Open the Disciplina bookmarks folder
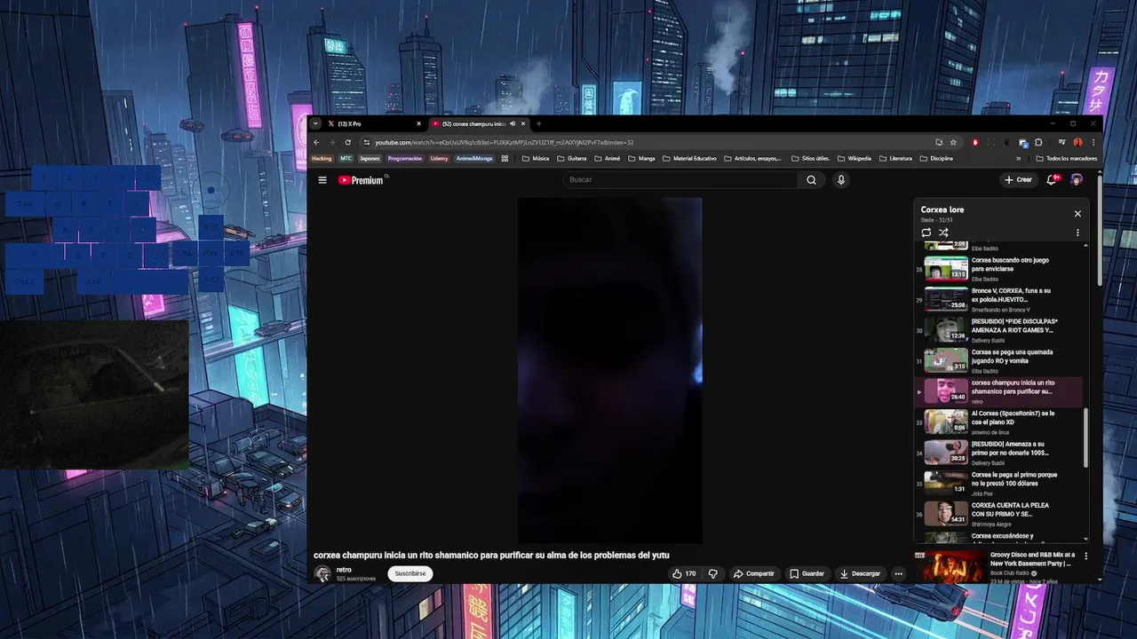 pos(936,159)
